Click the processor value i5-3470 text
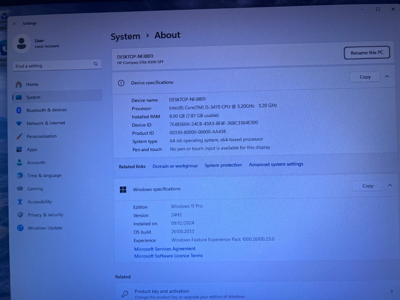The width and height of the screenshot is (400, 300). pos(223,106)
